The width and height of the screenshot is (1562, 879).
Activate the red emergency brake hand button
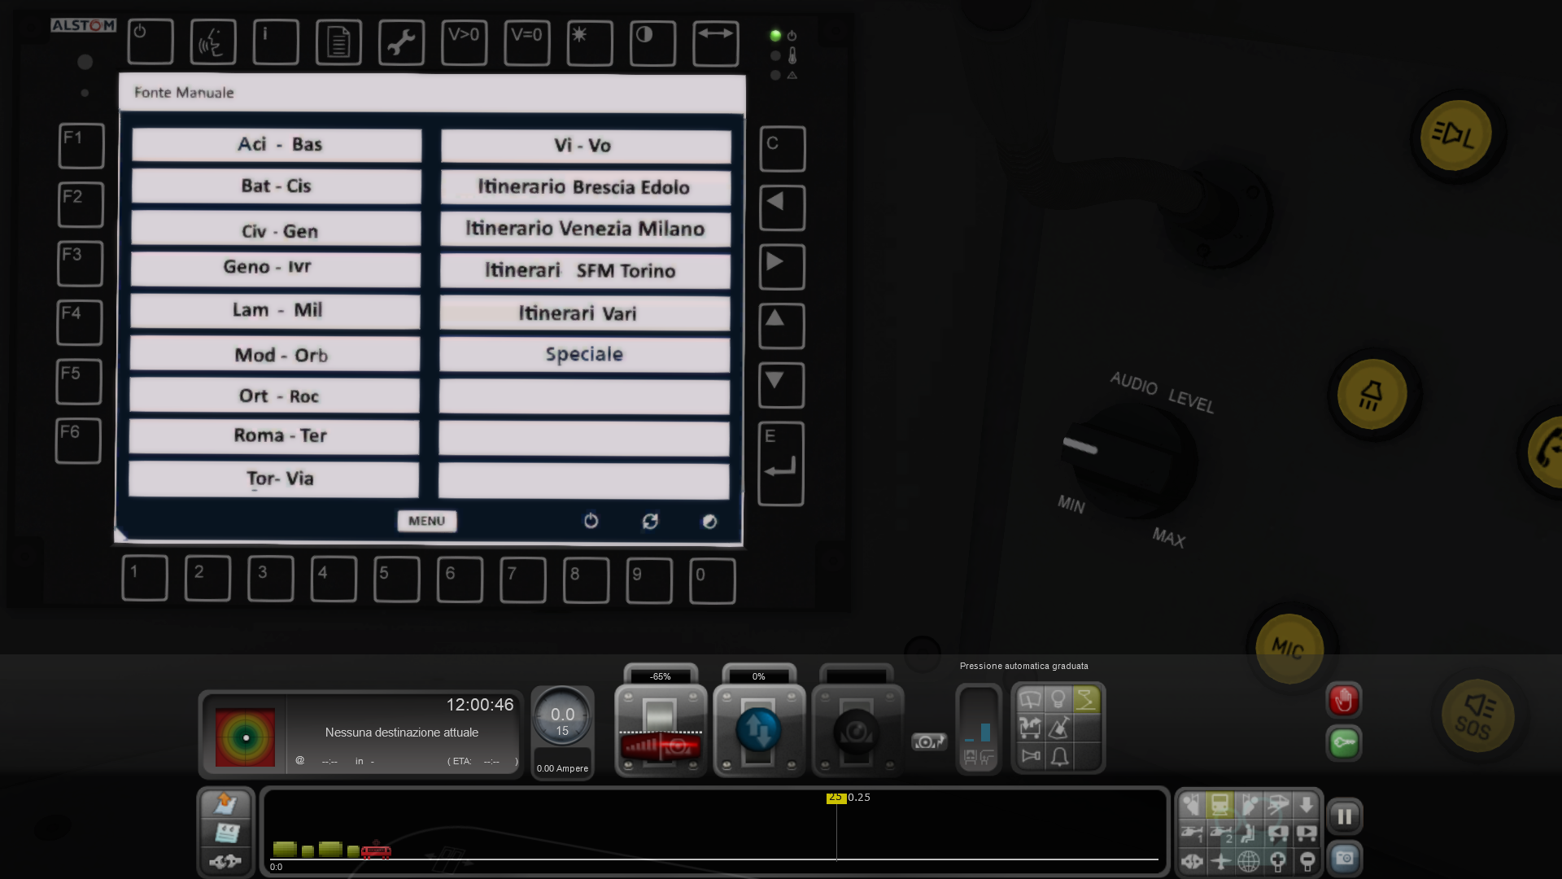pos(1344,700)
